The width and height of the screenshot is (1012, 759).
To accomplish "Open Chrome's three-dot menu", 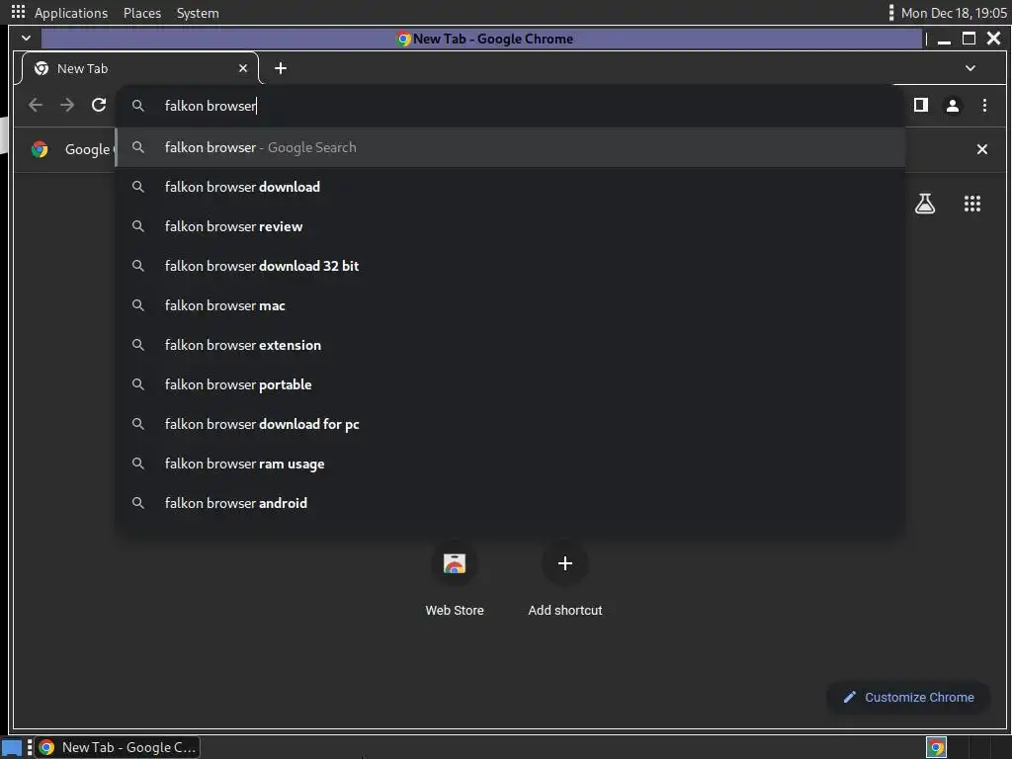I will click(x=984, y=105).
